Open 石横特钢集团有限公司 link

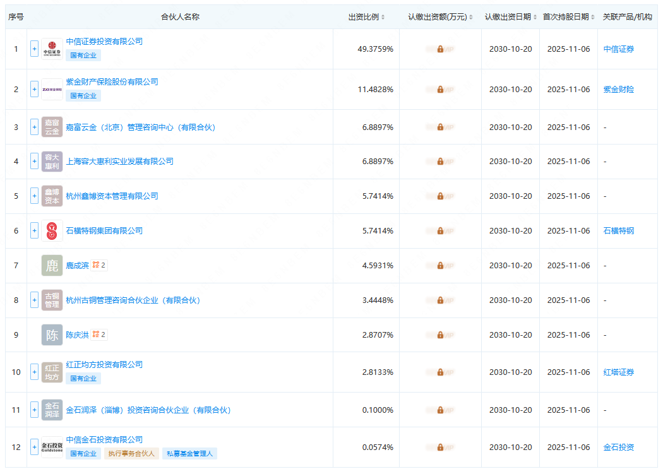tap(104, 231)
